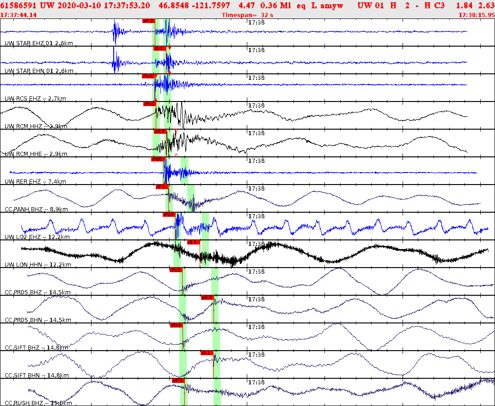
Task: Click the iPd0 pick flag on RER EHZ
Action: point(157,158)
